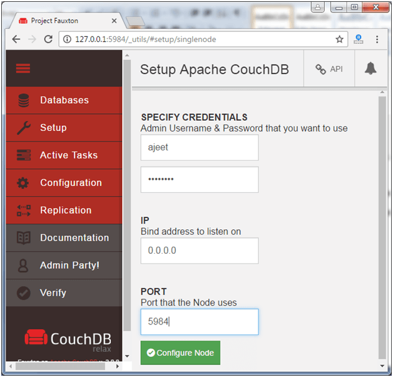This screenshot has width=393, height=377.
Task: Click the bind address field 0.0.0.0
Action: (x=200, y=250)
